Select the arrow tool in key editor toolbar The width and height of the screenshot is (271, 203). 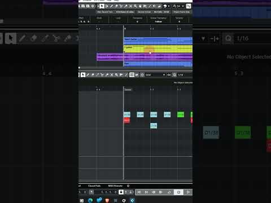coord(83,75)
